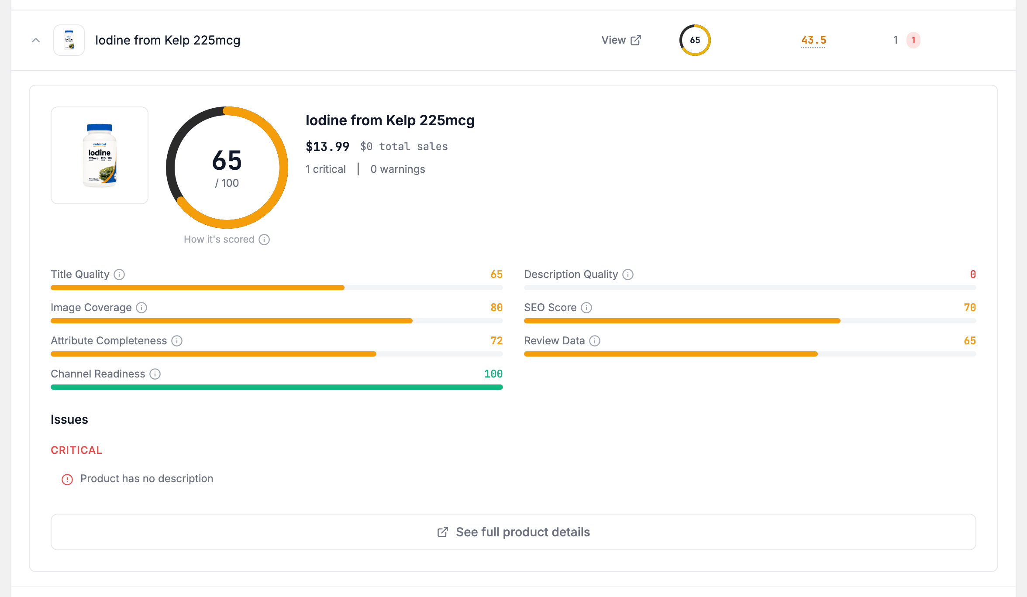Click the 43.5 underlined value
This screenshot has width=1027, height=597.
coord(814,40)
